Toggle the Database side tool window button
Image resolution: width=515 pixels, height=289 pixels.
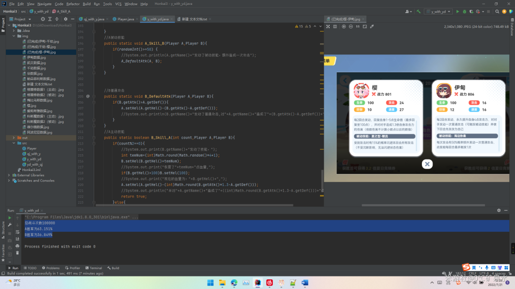[x=512, y=27]
